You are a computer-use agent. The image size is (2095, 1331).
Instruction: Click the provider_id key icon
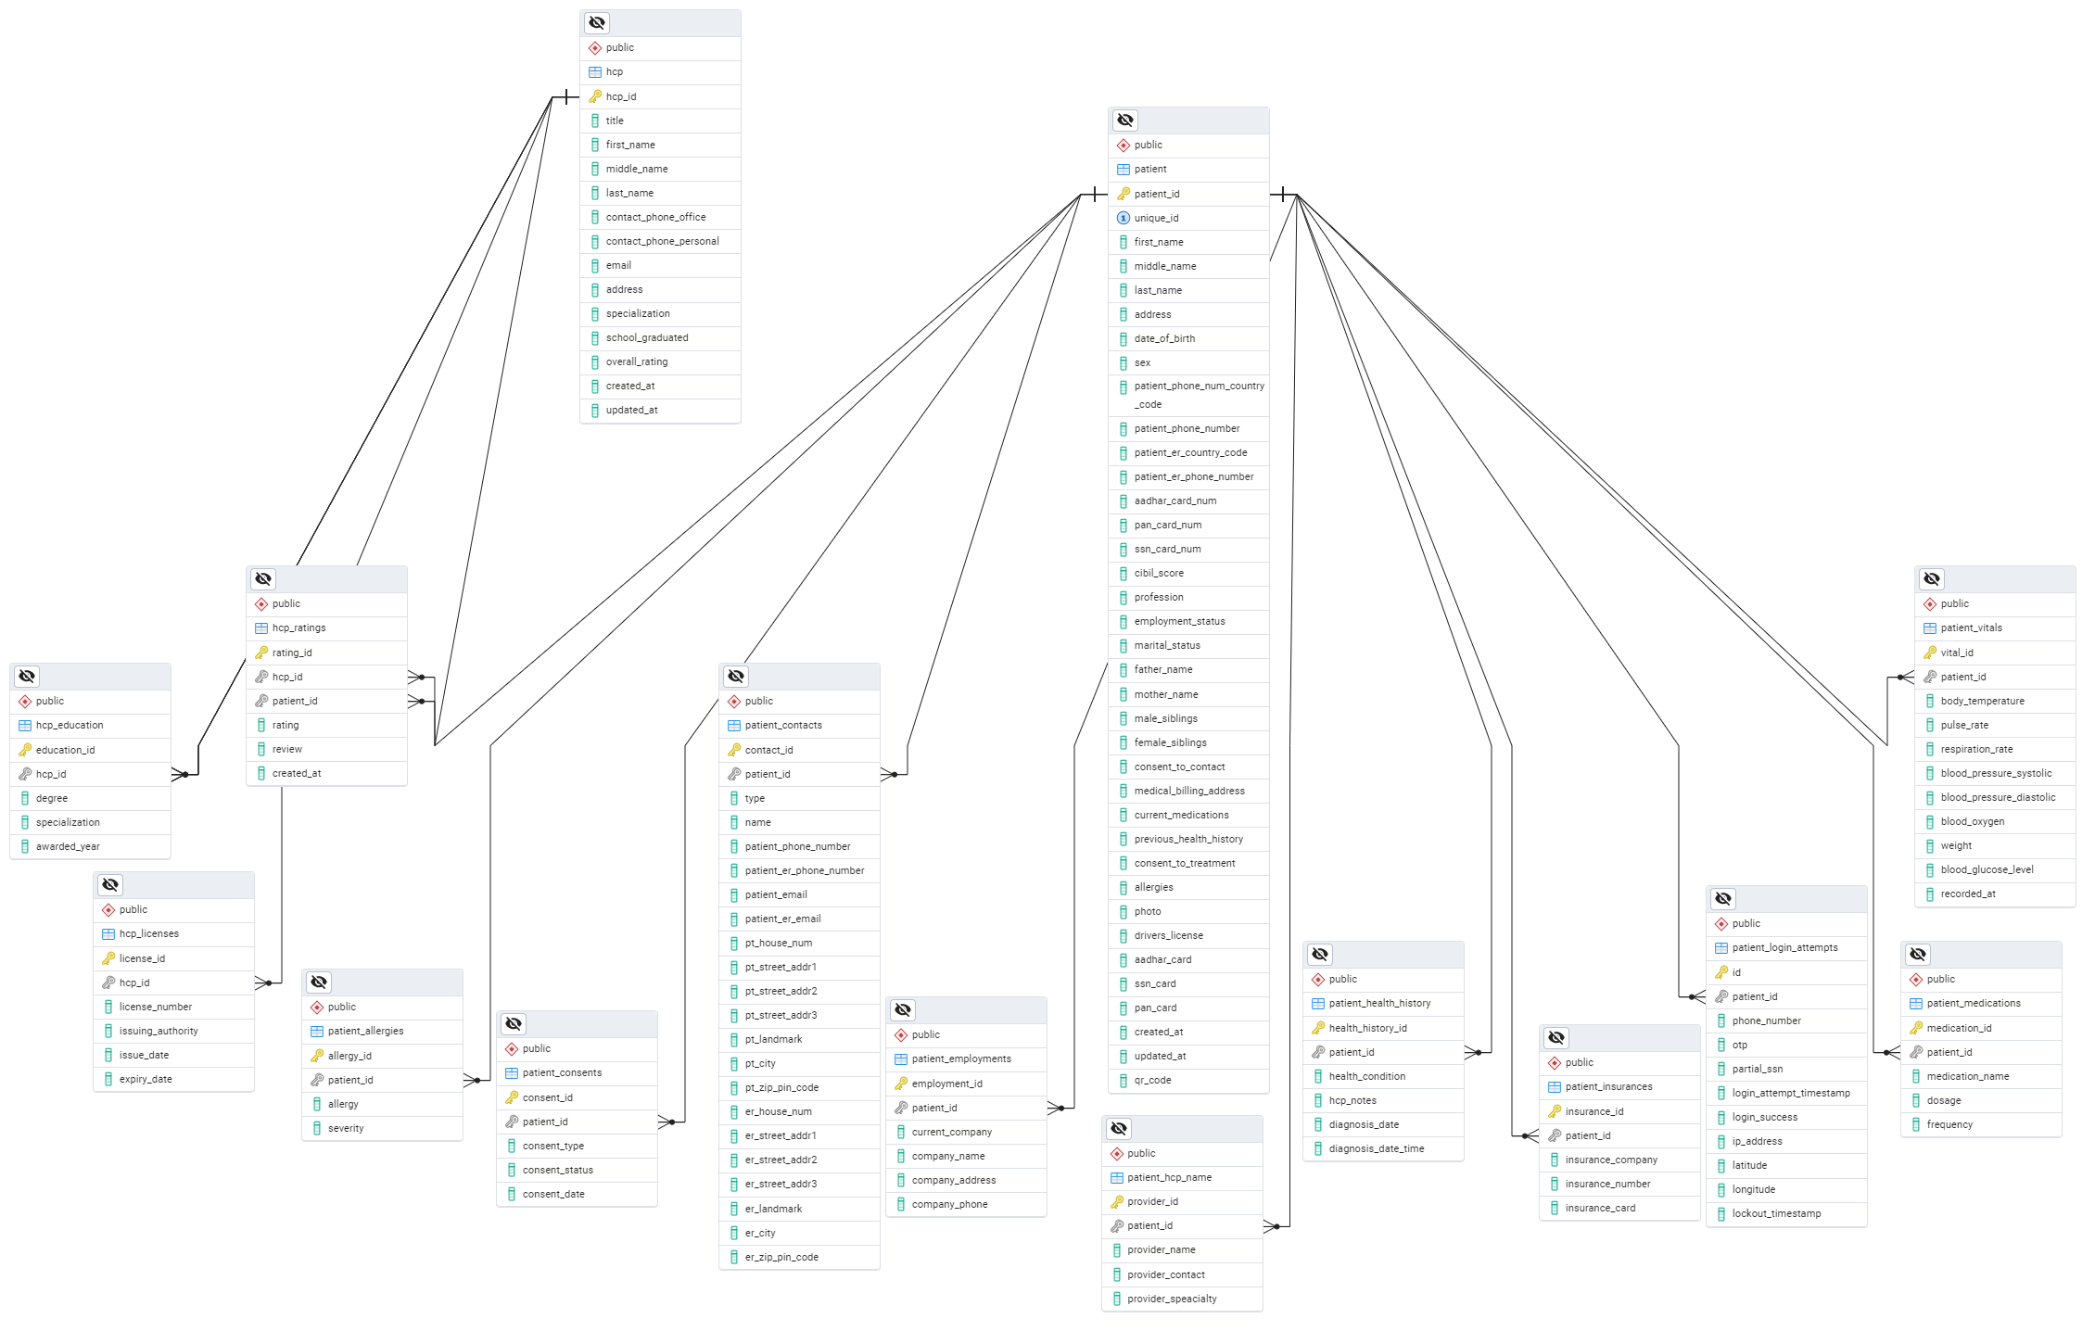pos(1117,1201)
